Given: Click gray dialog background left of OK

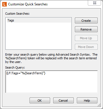Looking at the screenshot, I should tap(17, 101).
